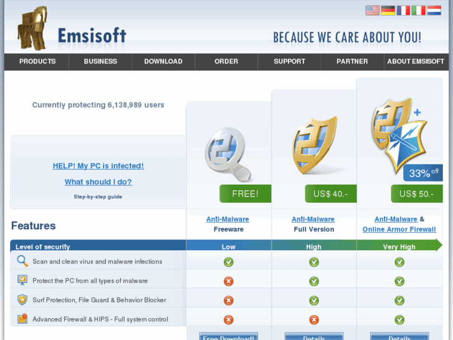The image size is (453, 340).
Task: Click the Features heading
Action: pyautogui.click(x=33, y=226)
